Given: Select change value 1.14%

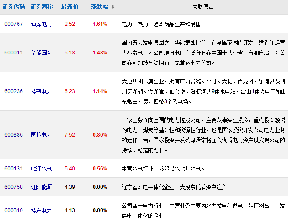Looking at the screenshot, I should click(x=100, y=91).
